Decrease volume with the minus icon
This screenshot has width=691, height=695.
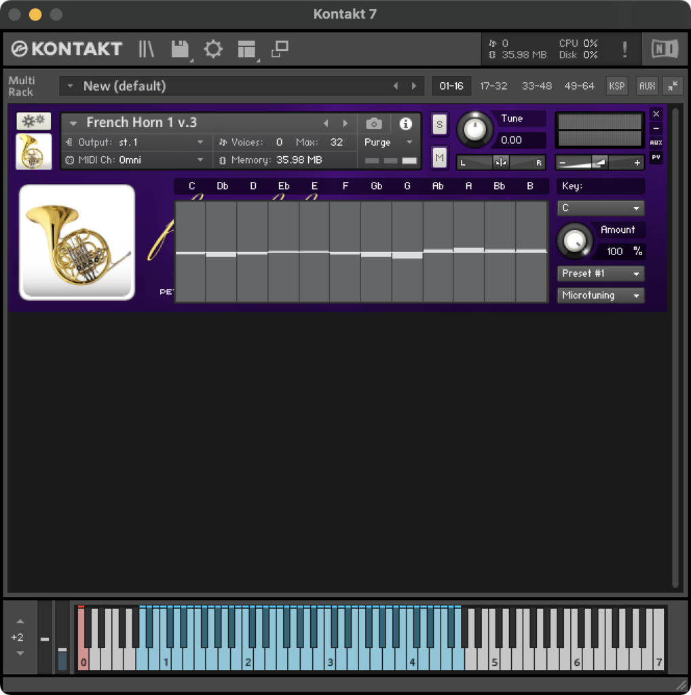563,163
